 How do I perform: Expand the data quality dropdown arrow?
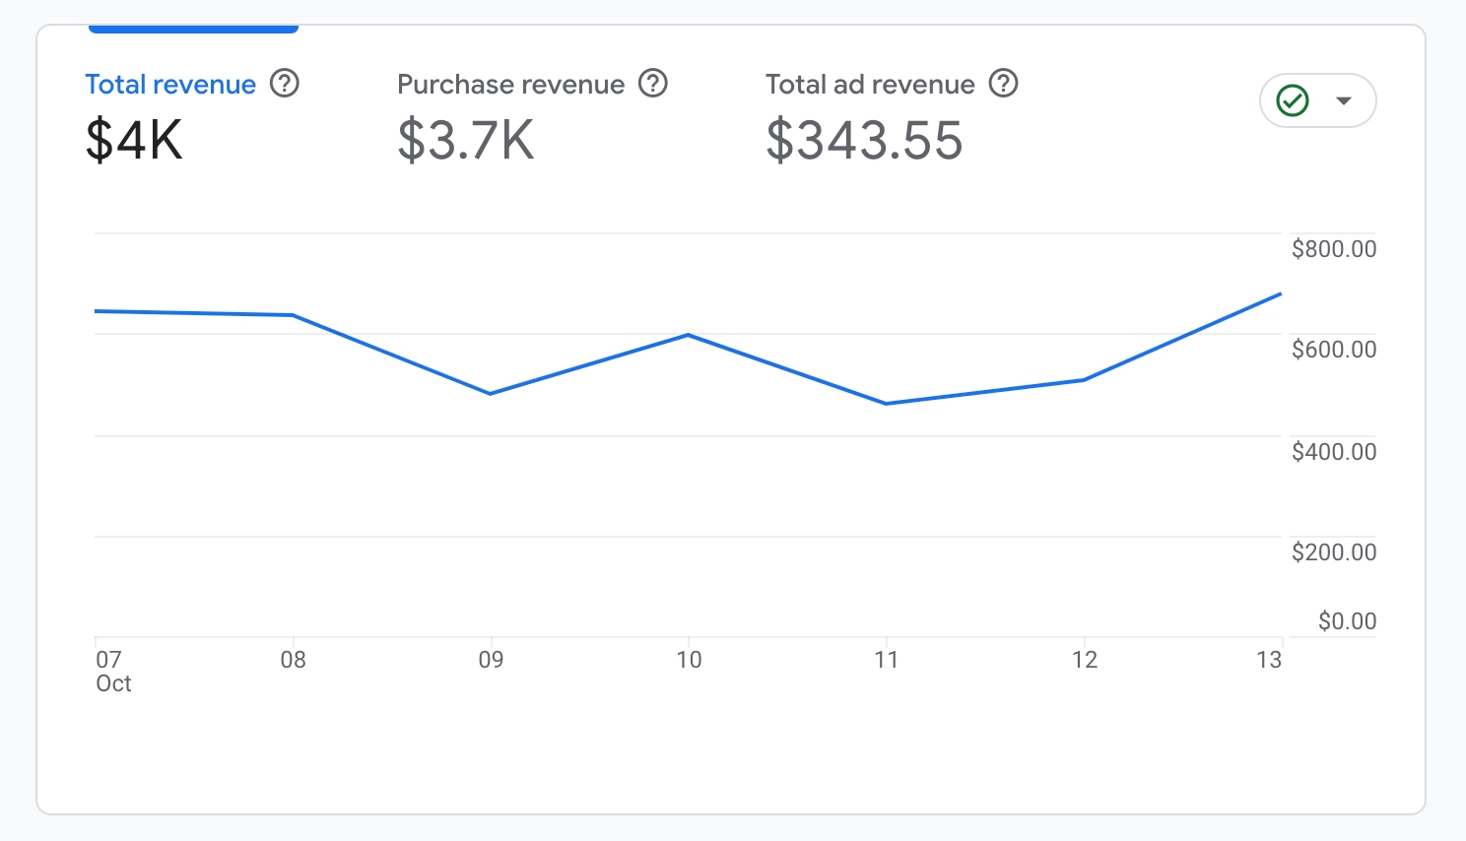click(x=1344, y=100)
